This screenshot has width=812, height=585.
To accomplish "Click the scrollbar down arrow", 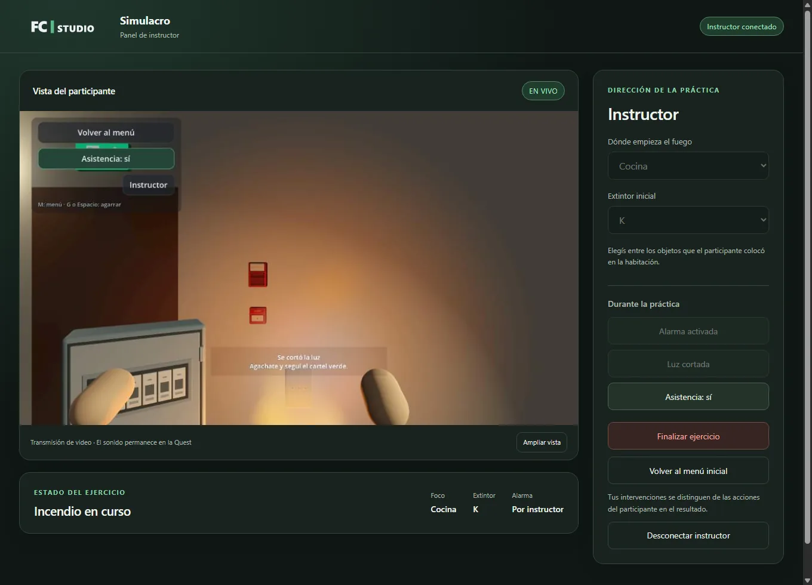I will click(x=807, y=580).
